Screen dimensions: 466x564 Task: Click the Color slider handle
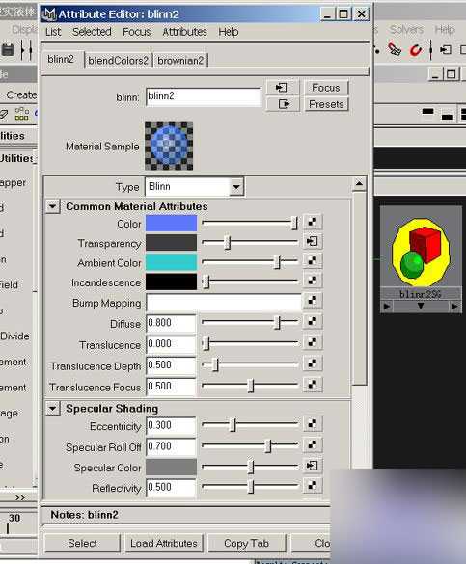click(x=294, y=223)
